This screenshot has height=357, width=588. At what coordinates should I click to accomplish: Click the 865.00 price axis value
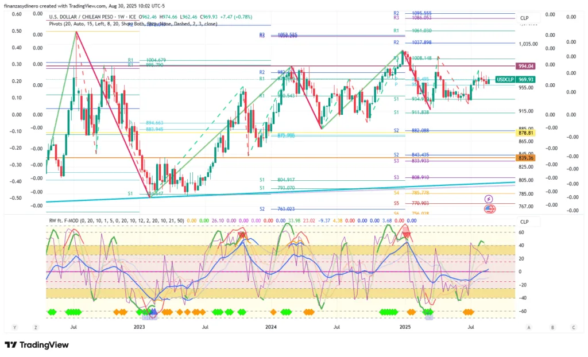pyautogui.click(x=526, y=141)
